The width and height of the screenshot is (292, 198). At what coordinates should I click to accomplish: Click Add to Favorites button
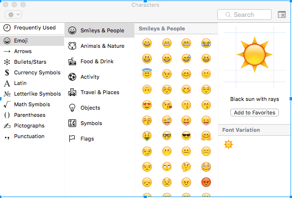click(255, 113)
